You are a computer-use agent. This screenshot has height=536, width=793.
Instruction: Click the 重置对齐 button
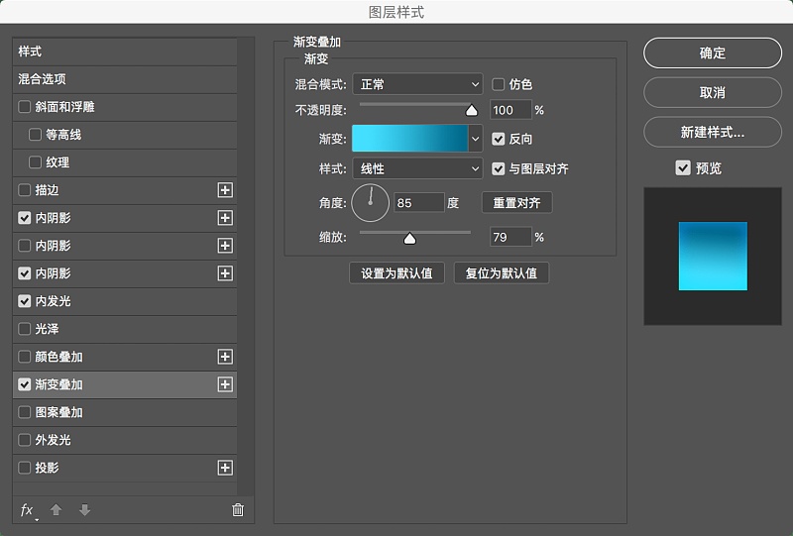[516, 203]
